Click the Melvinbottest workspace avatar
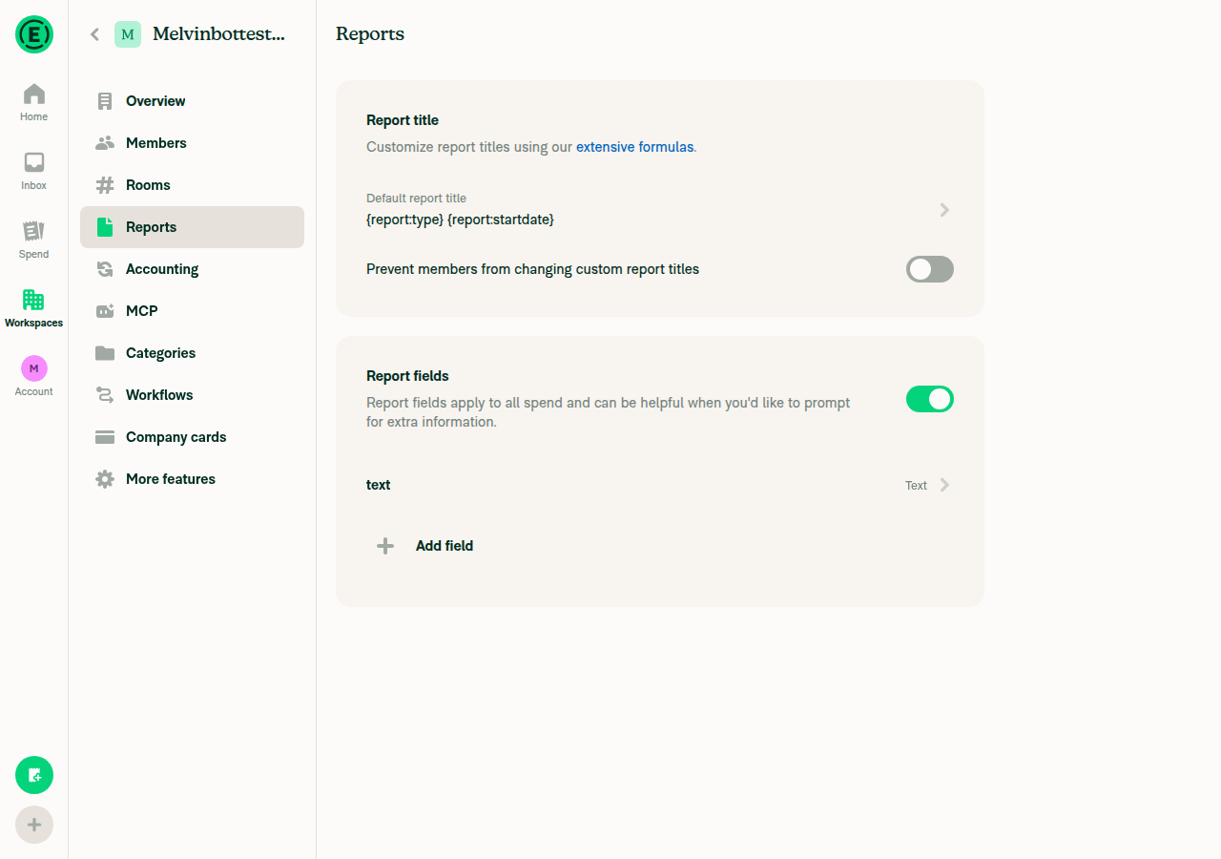Image resolution: width=1221 pixels, height=859 pixels. (x=128, y=34)
